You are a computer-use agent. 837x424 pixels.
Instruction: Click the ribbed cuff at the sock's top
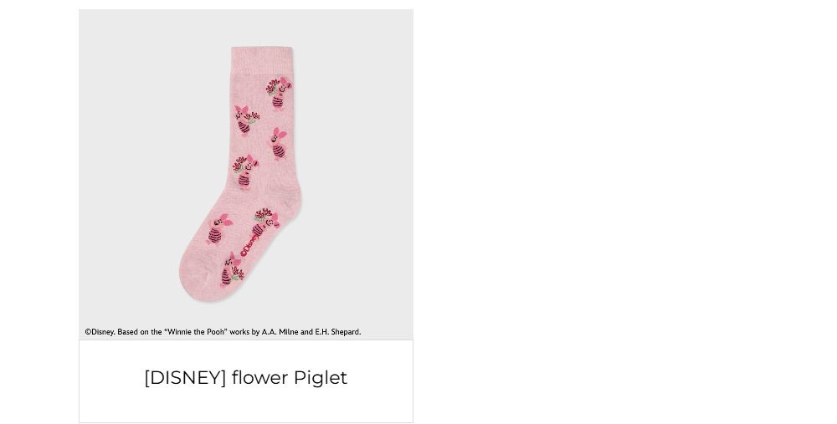(x=262, y=58)
